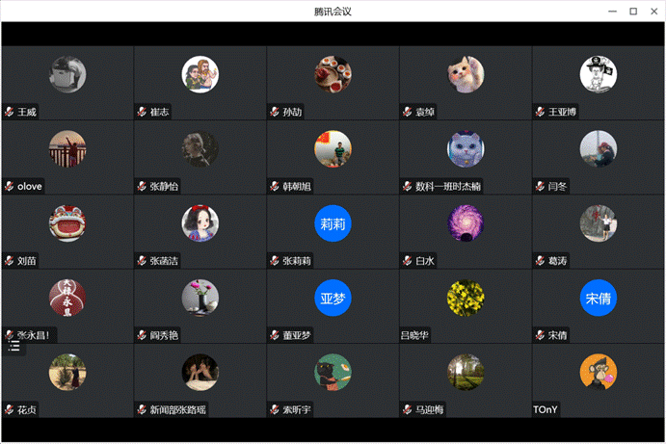666x444 pixels.
Task: Click the muted mic icon beside 新闻部张路瑶
Action: click(142, 409)
